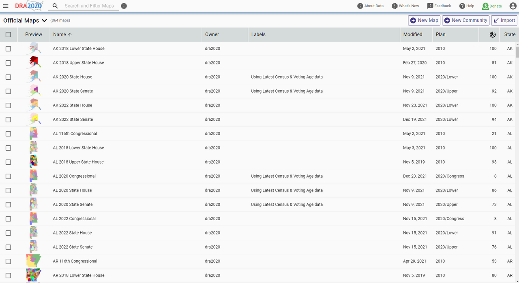
Task: Click the New Community button
Action: click(x=465, y=20)
